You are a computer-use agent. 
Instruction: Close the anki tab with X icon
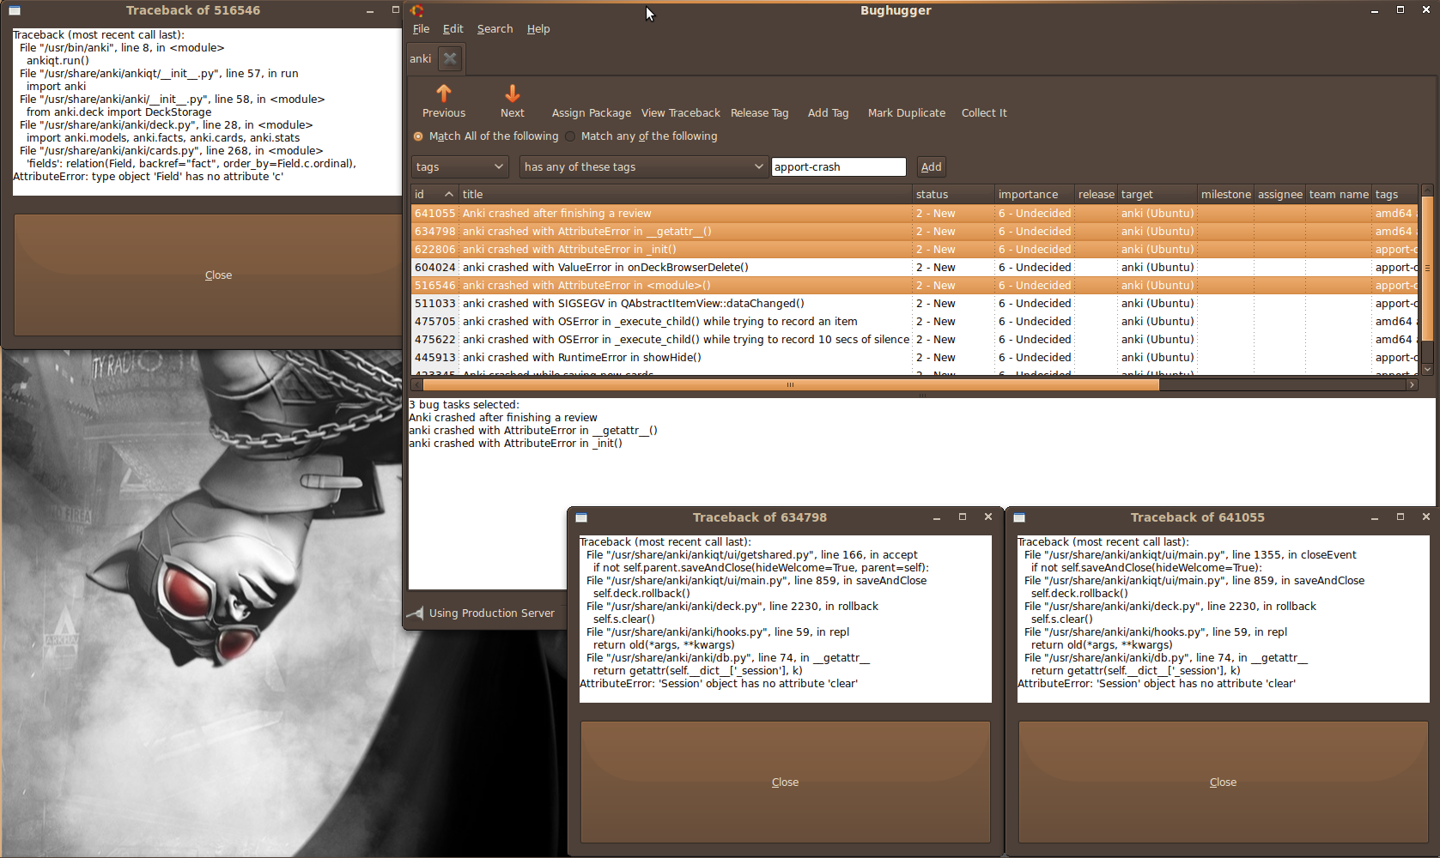[x=450, y=58]
